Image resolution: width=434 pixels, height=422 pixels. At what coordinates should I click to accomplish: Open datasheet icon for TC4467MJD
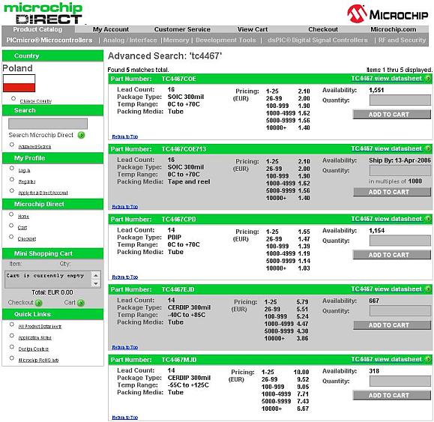tap(428, 360)
